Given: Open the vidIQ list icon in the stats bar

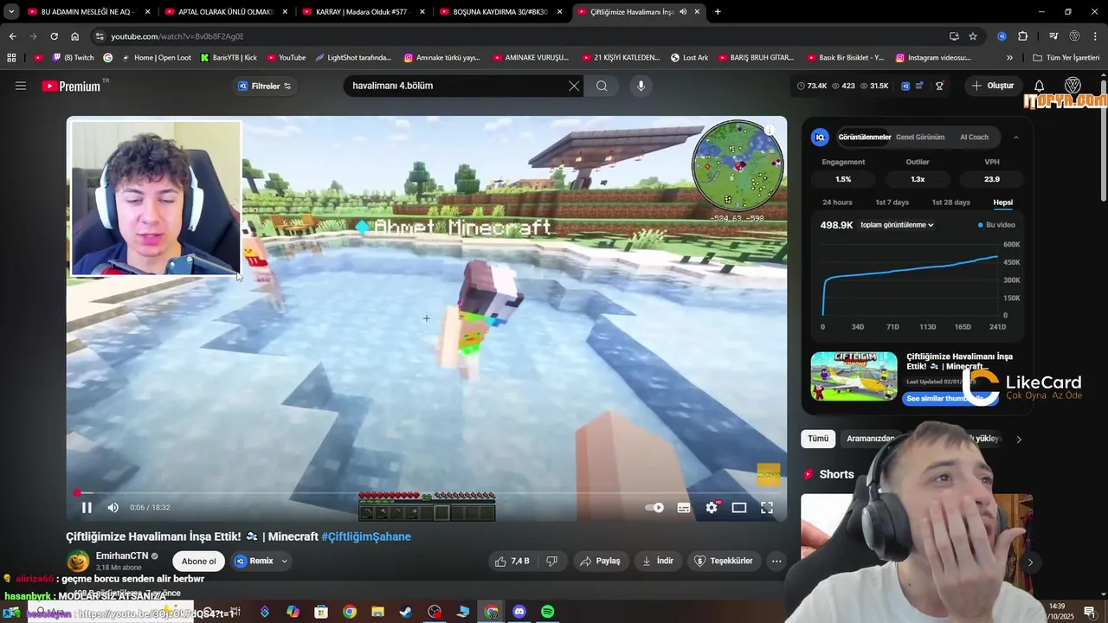Looking at the screenshot, I should pos(919,86).
